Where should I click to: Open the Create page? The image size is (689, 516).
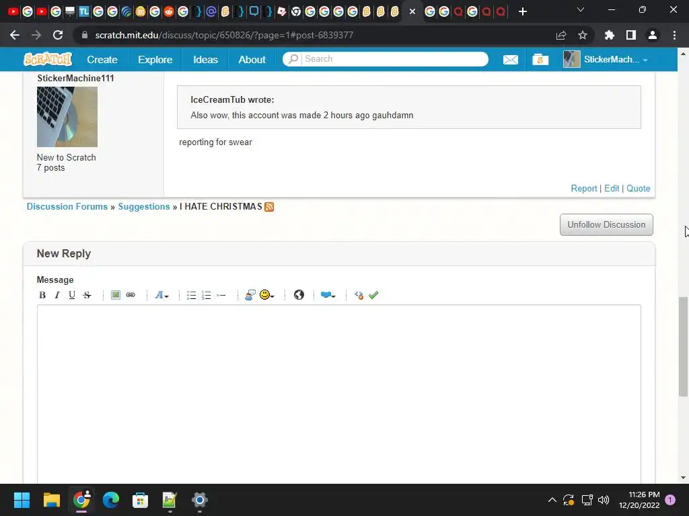102,60
